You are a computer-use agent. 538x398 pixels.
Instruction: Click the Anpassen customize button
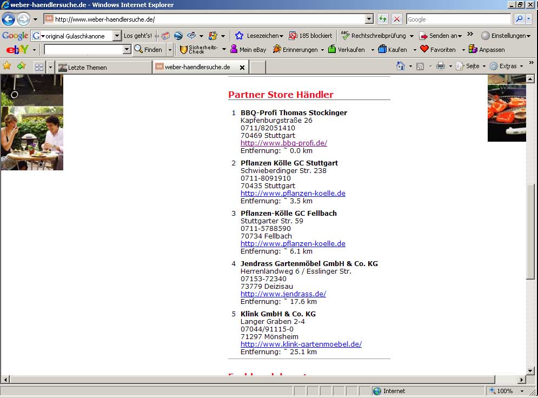click(x=487, y=50)
